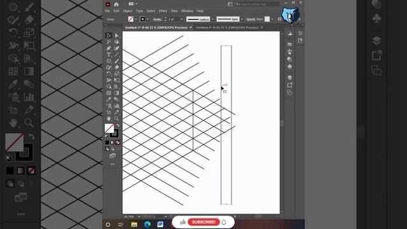Select the Eraser tool
The image size is (407, 229).
[116, 67]
